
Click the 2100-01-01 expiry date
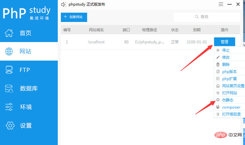[x=197, y=42]
